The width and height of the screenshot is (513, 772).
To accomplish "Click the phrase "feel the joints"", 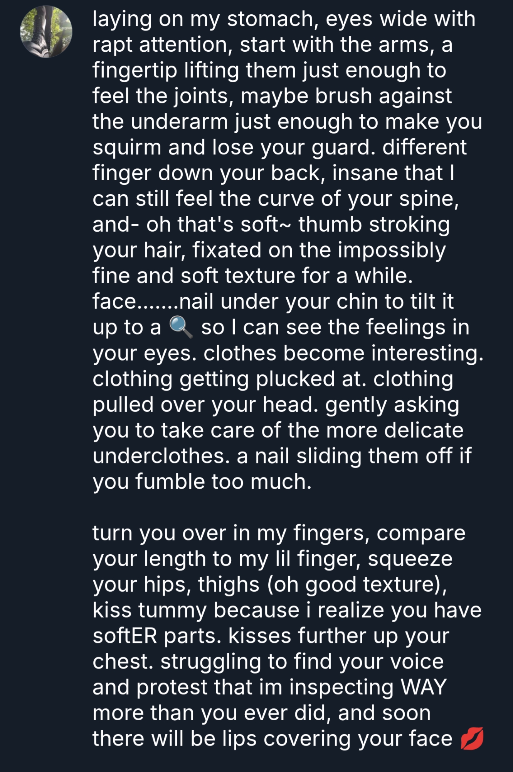I will (x=162, y=96).
